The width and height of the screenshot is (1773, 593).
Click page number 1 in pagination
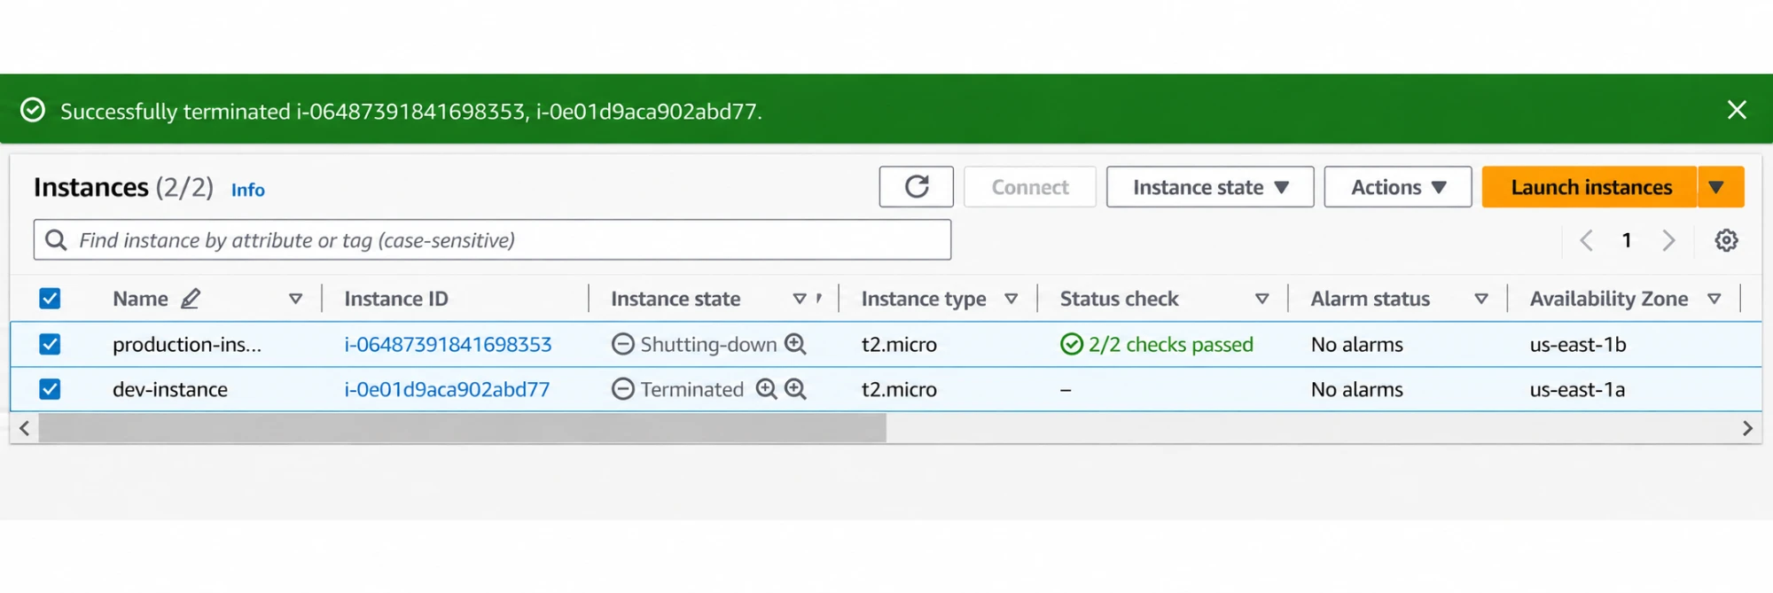(1627, 240)
